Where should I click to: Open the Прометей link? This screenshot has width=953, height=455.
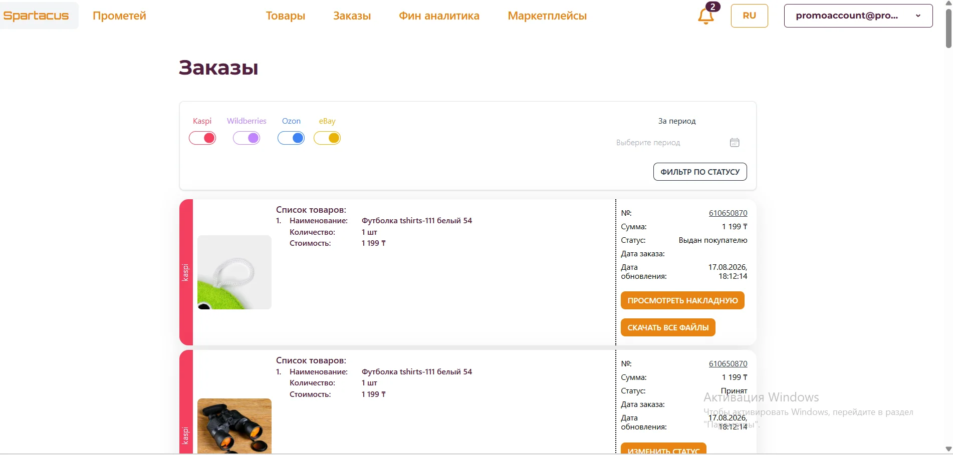[119, 16]
